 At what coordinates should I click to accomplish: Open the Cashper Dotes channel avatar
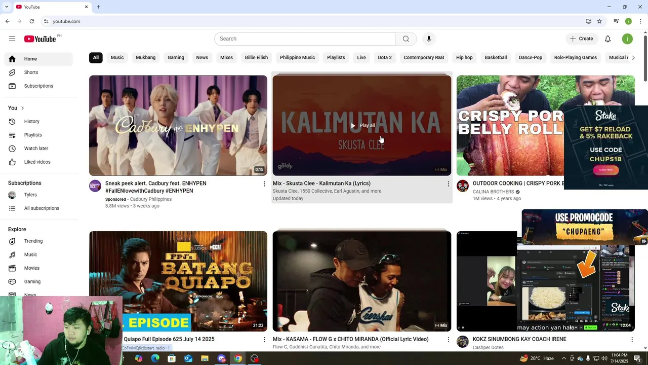(463, 342)
